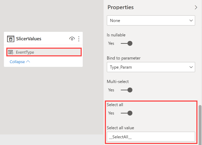Click the SlicerValues table icon
This screenshot has width=202, height=145.
point(11,39)
